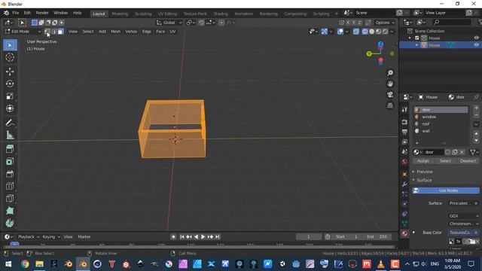Viewport: 482px width, 271px height.
Task: Select the Annotate tool
Action: [x=10, y=123]
